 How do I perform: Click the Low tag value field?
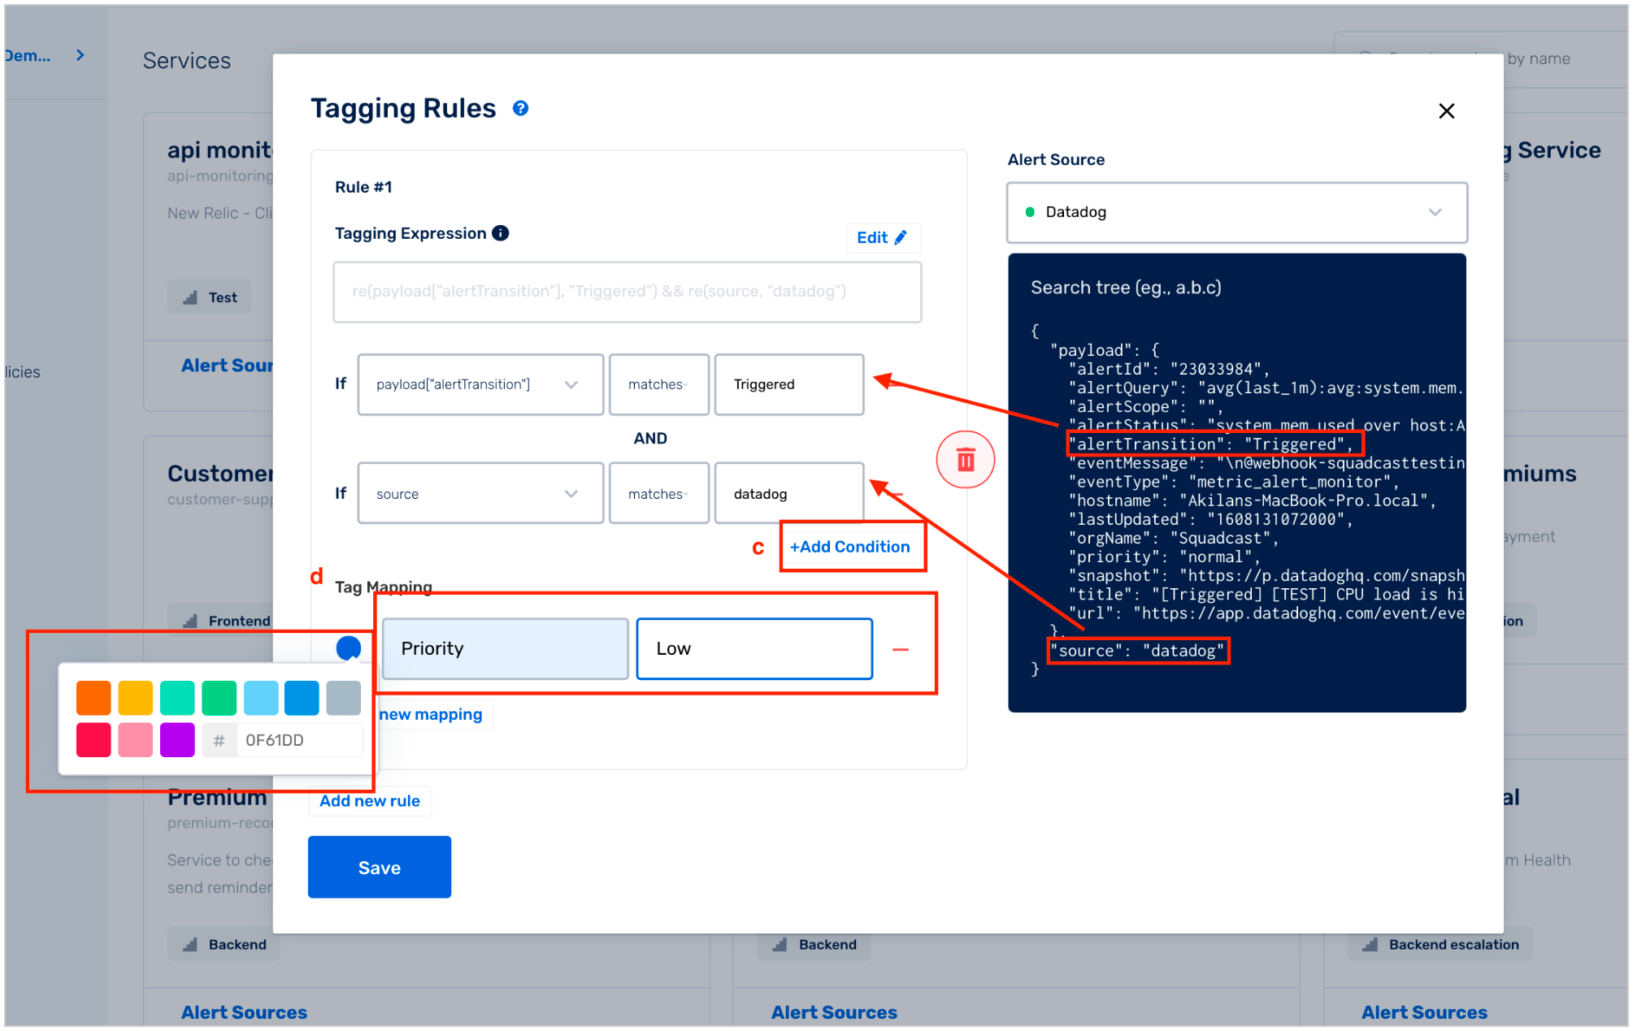click(754, 648)
